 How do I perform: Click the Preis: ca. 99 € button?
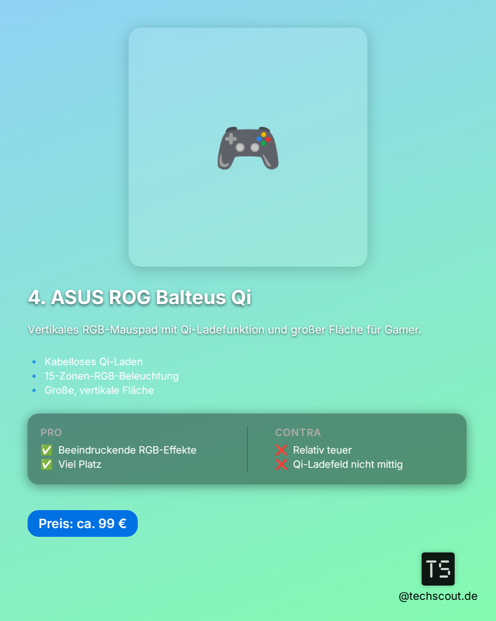(83, 523)
